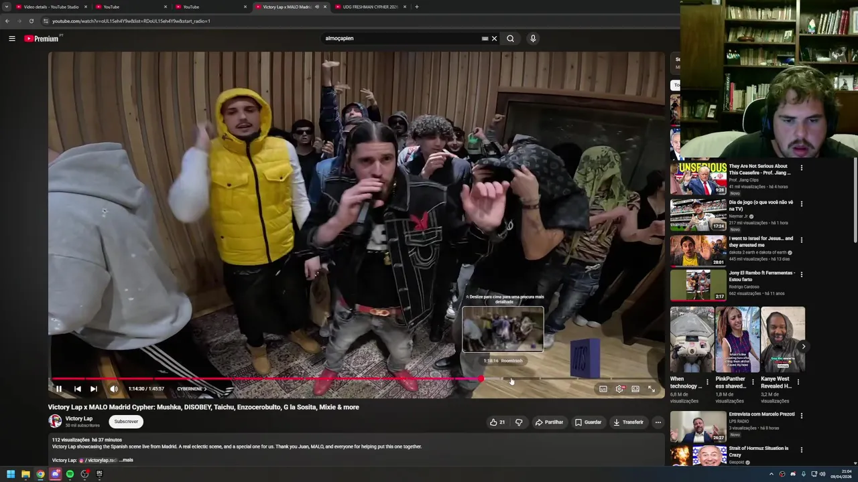
Task: Like the video thumbs-up
Action: 497,422
